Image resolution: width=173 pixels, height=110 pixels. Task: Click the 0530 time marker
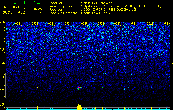pyautogui.click(x=167, y=24)
